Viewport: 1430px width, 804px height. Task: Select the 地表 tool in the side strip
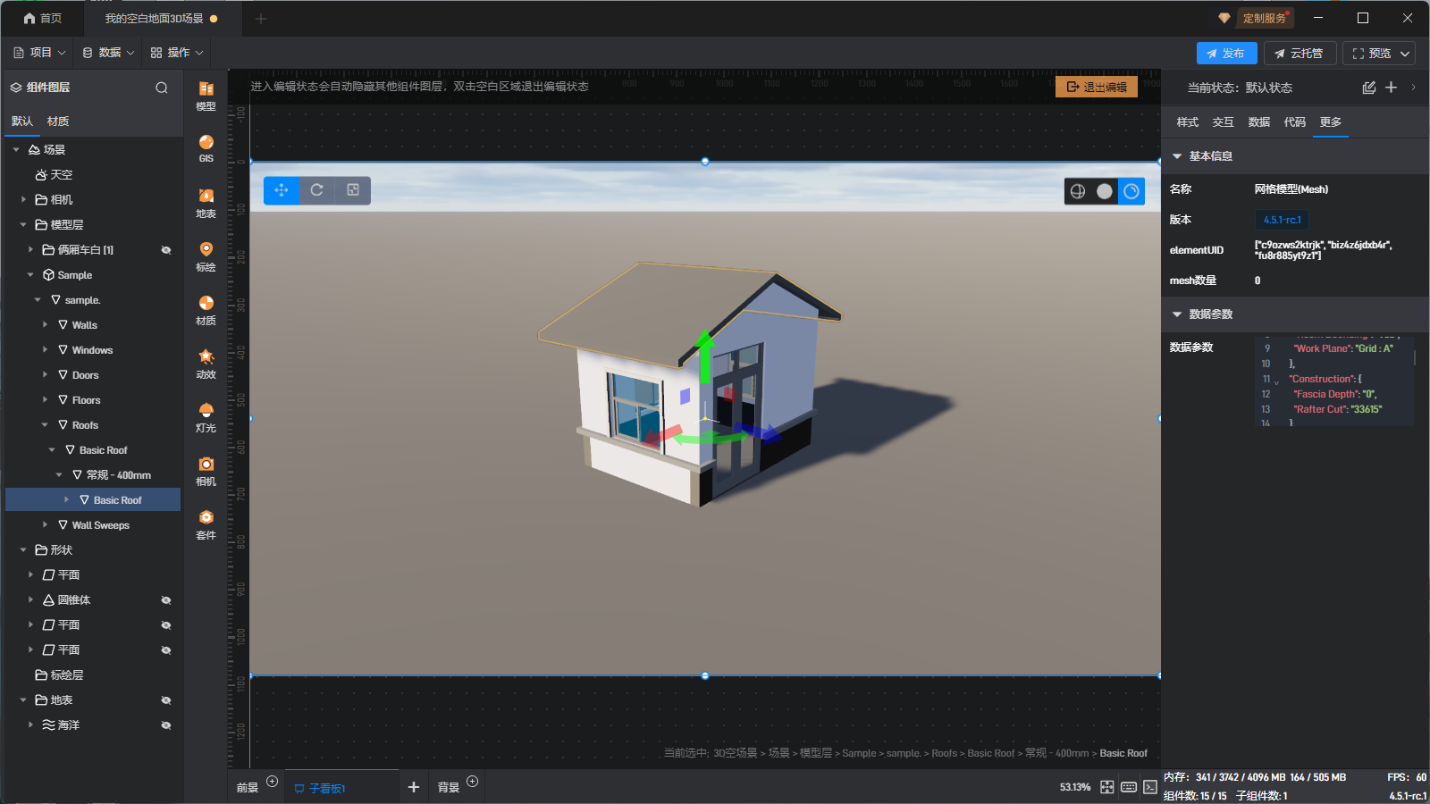point(206,202)
